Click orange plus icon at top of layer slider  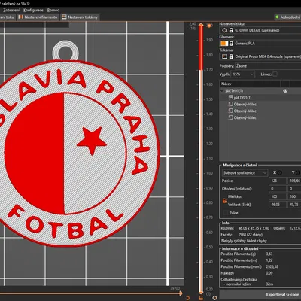click(x=209, y=26)
